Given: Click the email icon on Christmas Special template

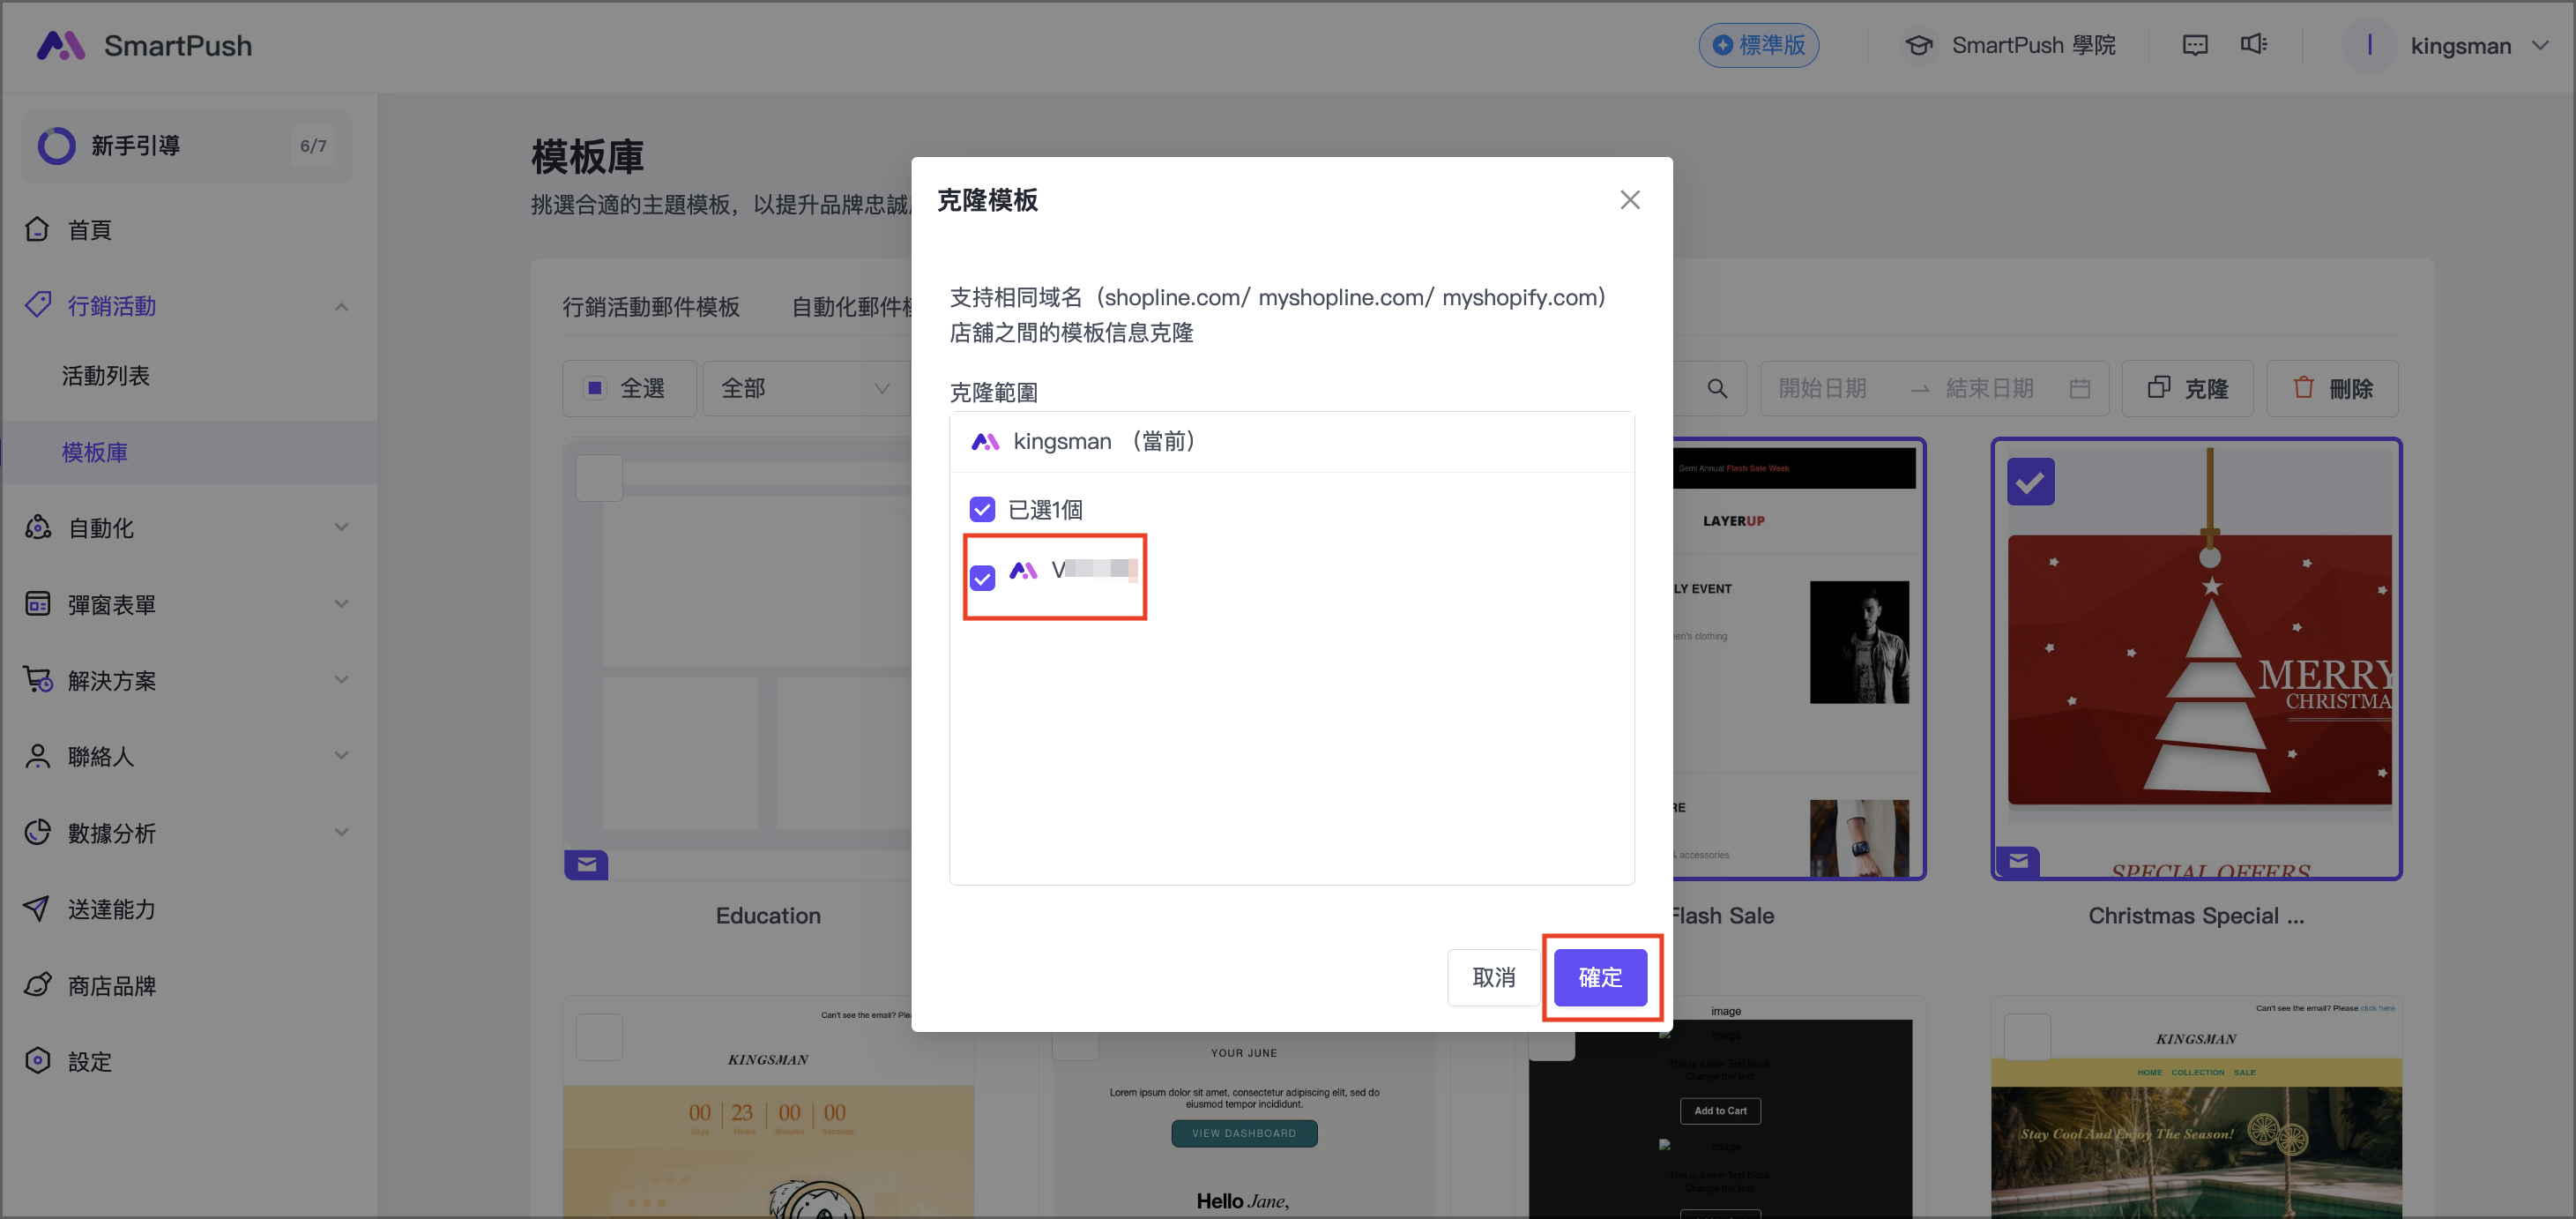Looking at the screenshot, I should coord(2019,861).
